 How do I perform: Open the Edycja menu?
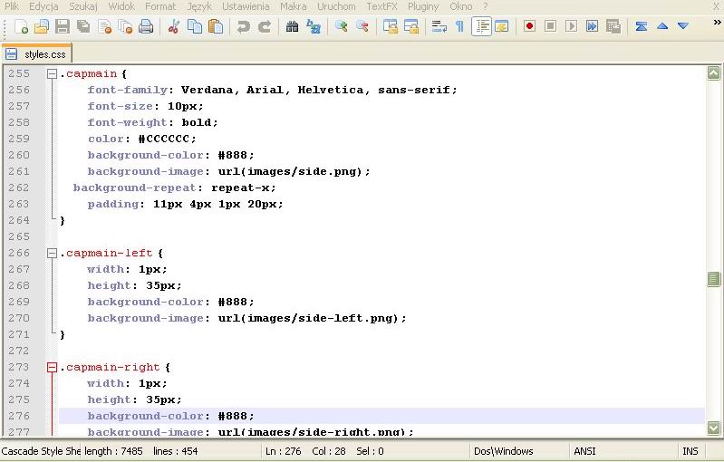43,6
